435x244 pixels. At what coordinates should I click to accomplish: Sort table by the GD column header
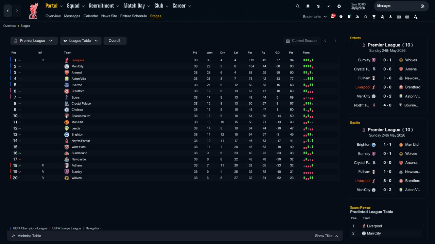click(x=278, y=53)
